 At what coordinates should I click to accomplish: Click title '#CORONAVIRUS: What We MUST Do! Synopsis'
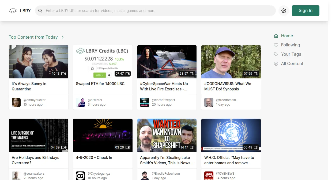tap(228, 86)
